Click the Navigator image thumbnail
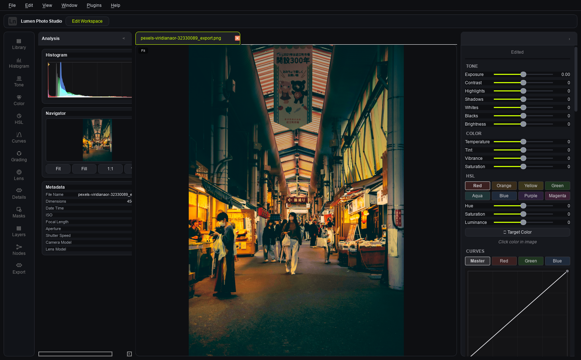Screen dimensions: 581x360 [x=97, y=140]
